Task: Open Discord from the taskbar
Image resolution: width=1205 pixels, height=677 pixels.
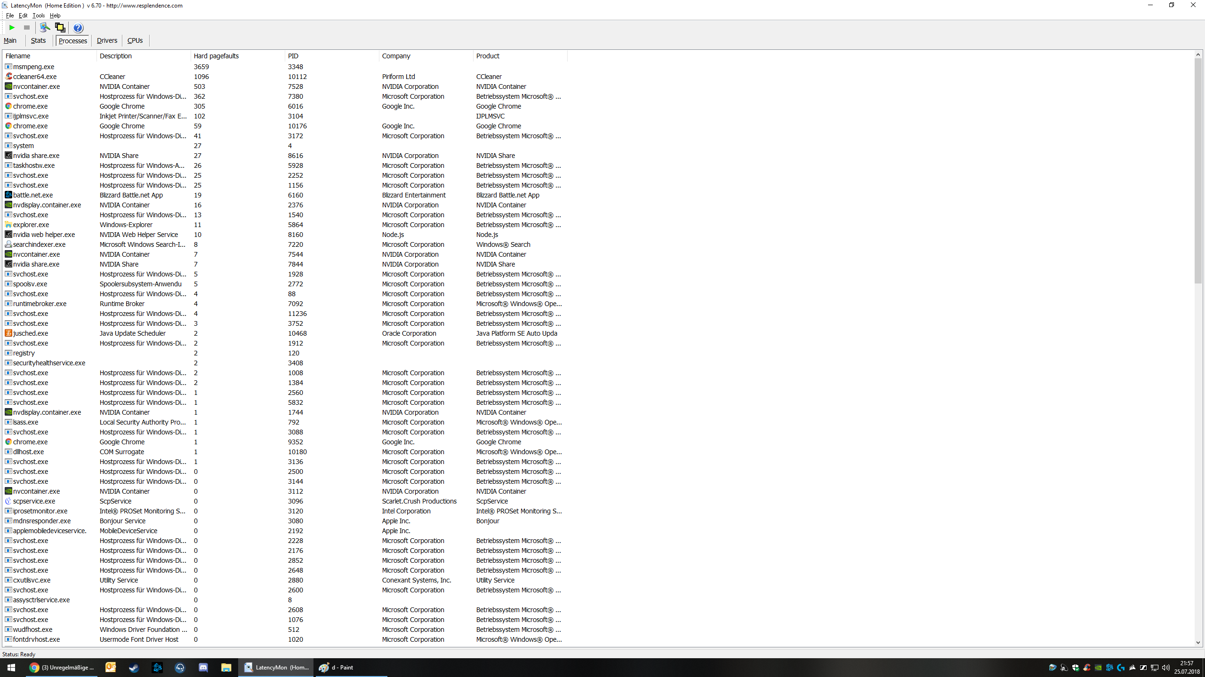Action: point(203,667)
